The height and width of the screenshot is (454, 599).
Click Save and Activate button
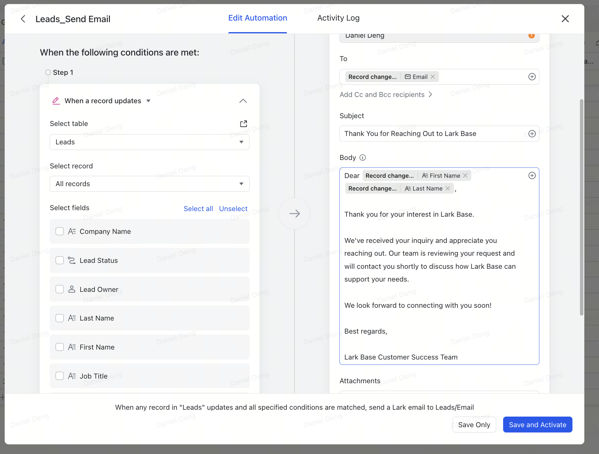click(x=537, y=425)
